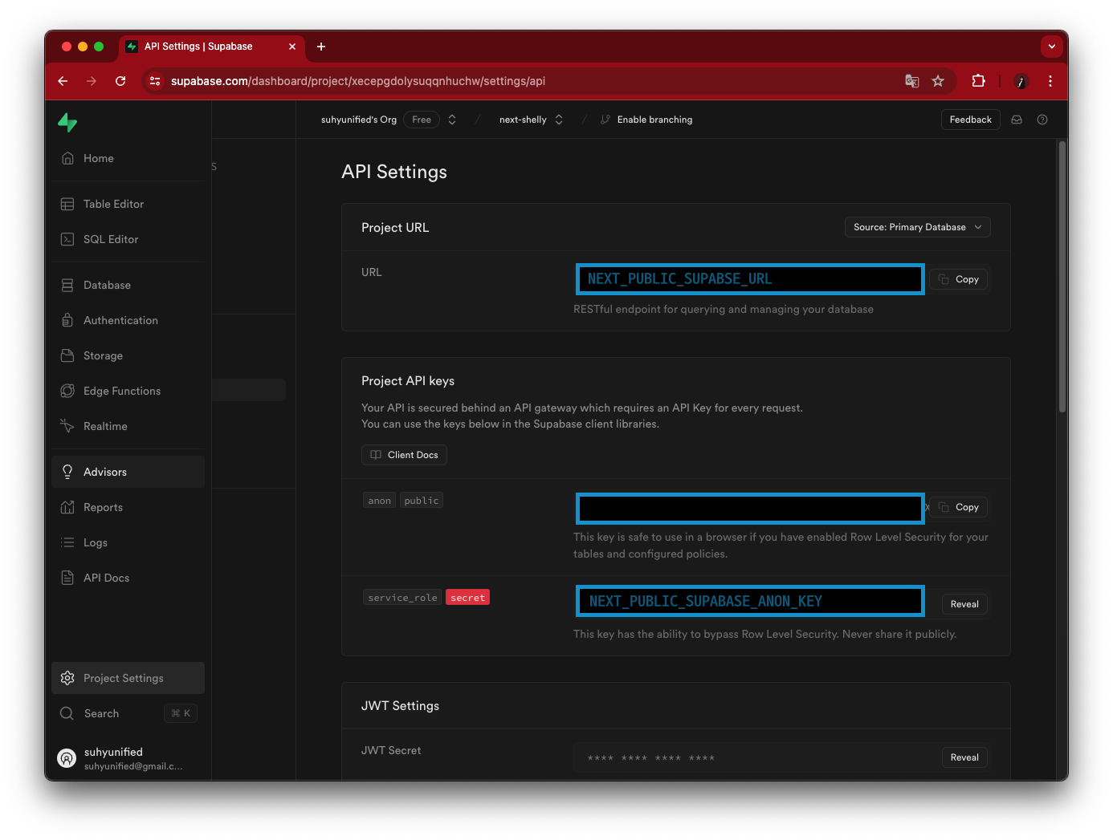
Task: Open Edge Functions
Action: point(128,391)
